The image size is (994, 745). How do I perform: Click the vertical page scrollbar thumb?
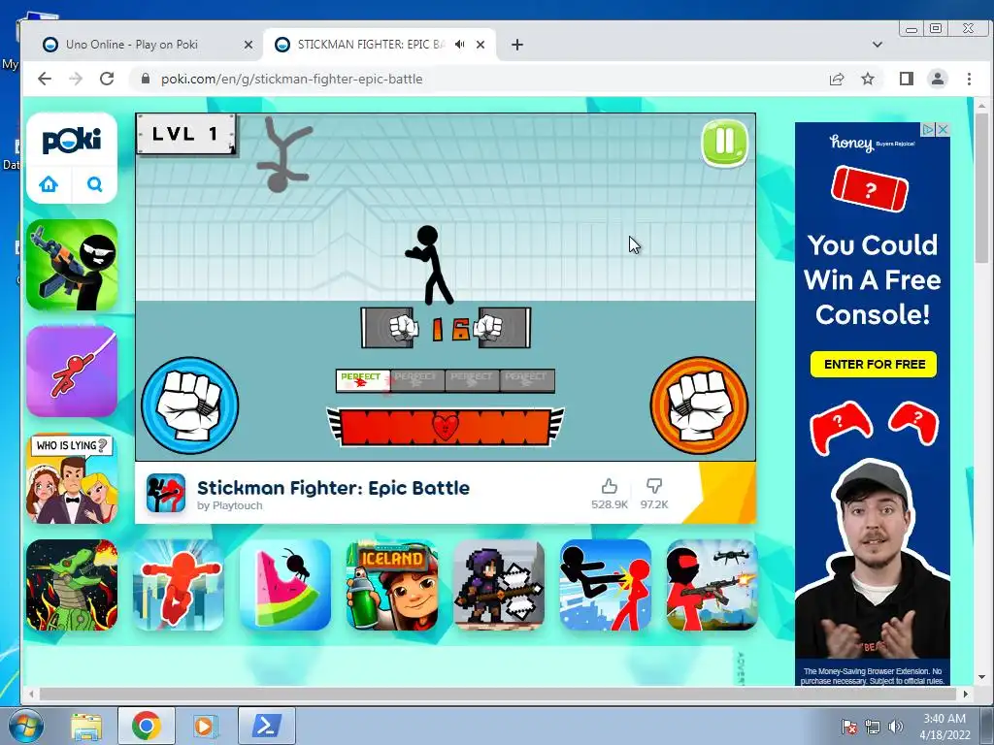(982, 186)
